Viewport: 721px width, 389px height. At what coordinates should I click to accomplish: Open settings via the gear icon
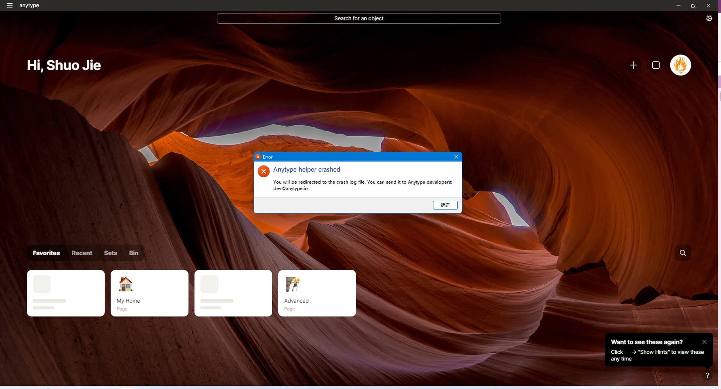click(709, 18)
